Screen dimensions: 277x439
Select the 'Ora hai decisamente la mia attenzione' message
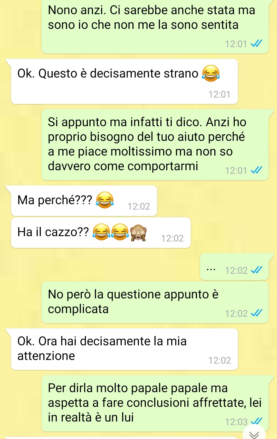click(x=125, y=349)
